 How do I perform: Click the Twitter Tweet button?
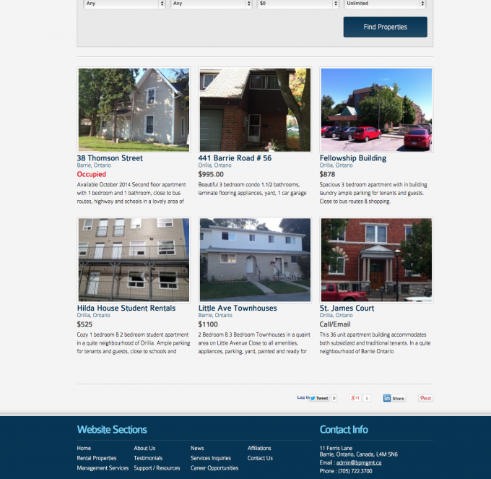coord(319,398)
